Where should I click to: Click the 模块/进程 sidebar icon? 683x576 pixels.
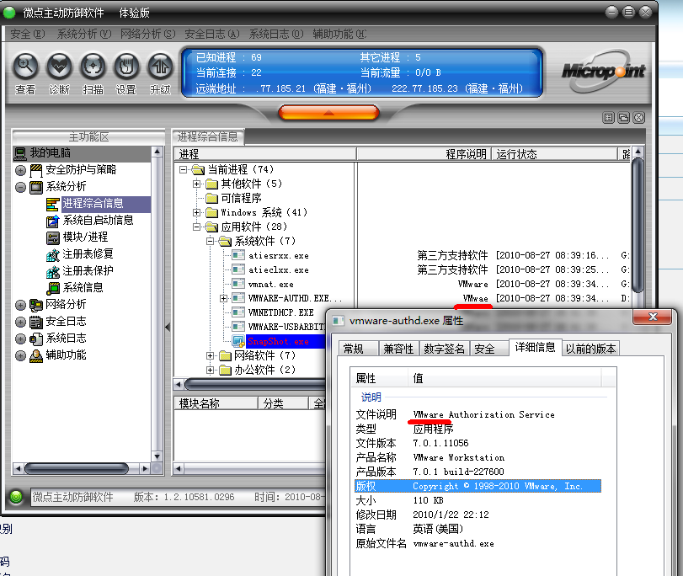coord(53,237)
